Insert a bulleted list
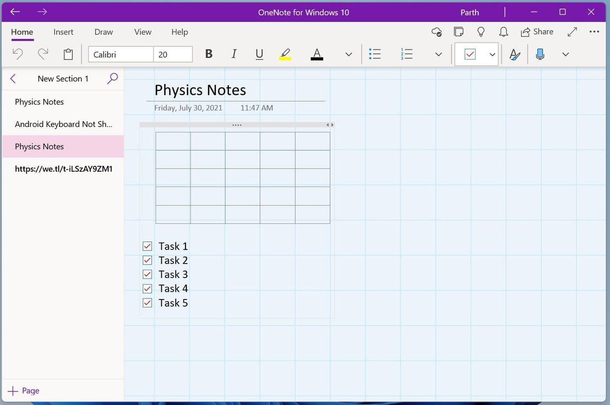The image size is (610, 405). [375, 54]
